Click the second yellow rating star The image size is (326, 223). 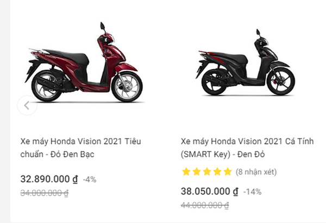196,172
